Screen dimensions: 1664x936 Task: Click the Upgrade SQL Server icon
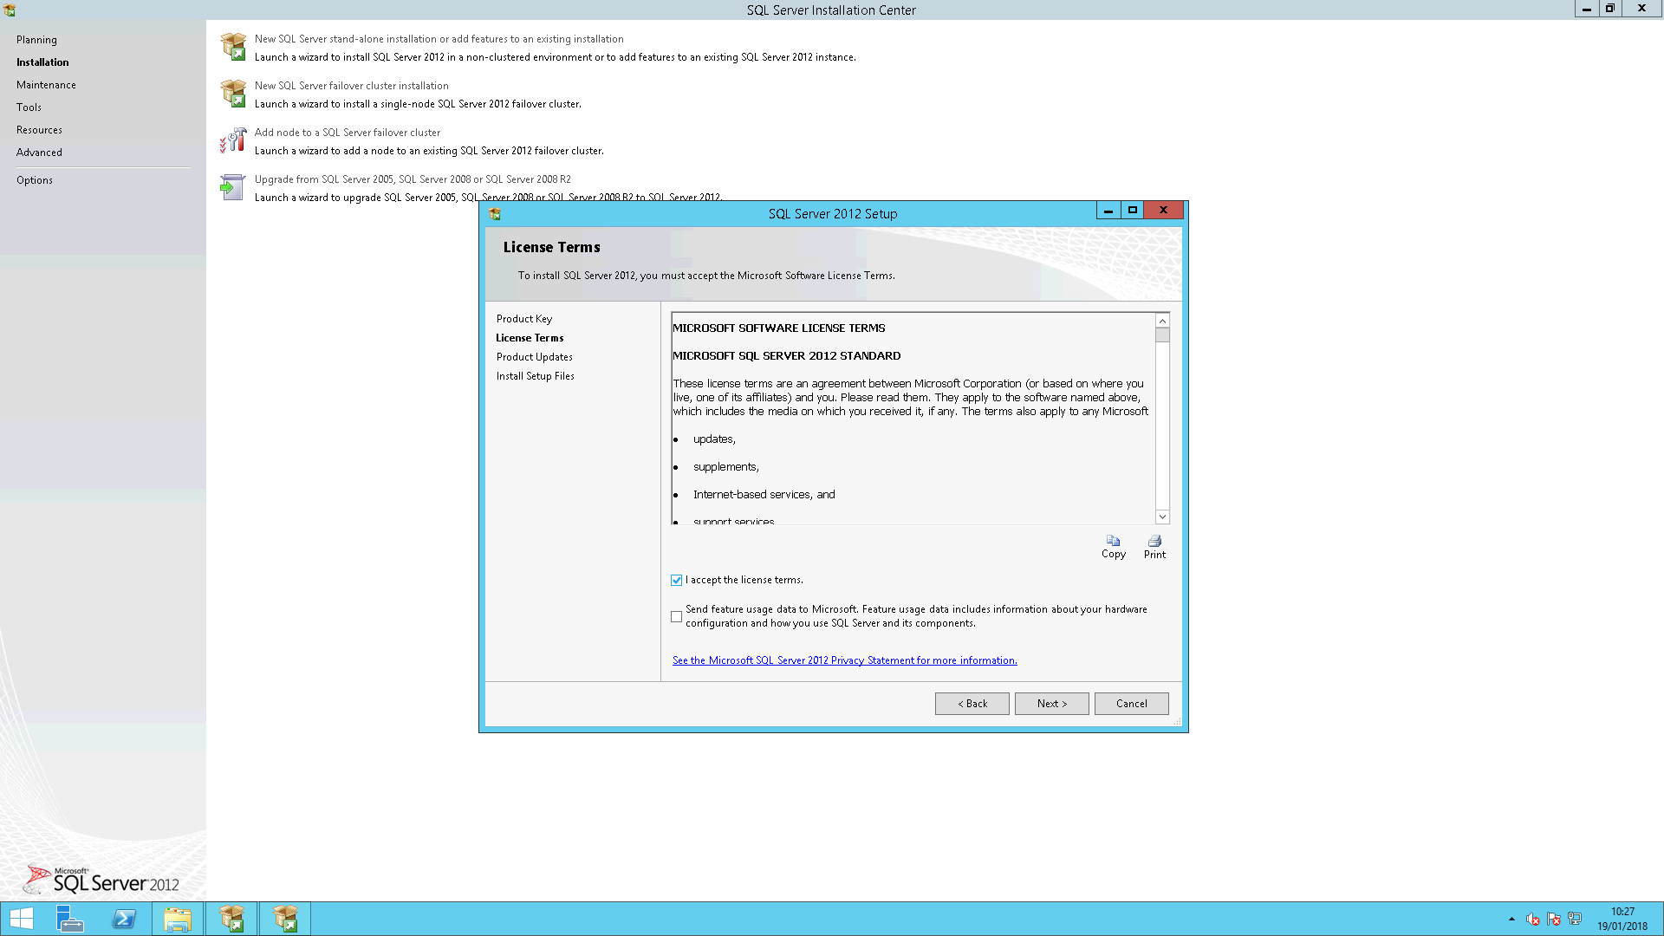pyautogui.click(x=232, y=187)
